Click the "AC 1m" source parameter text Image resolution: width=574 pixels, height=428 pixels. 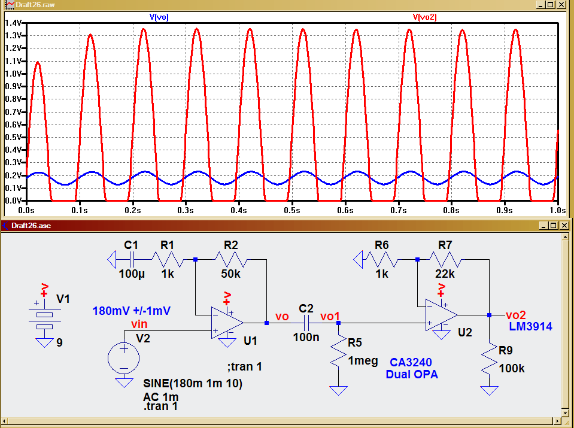pos(160,397)
